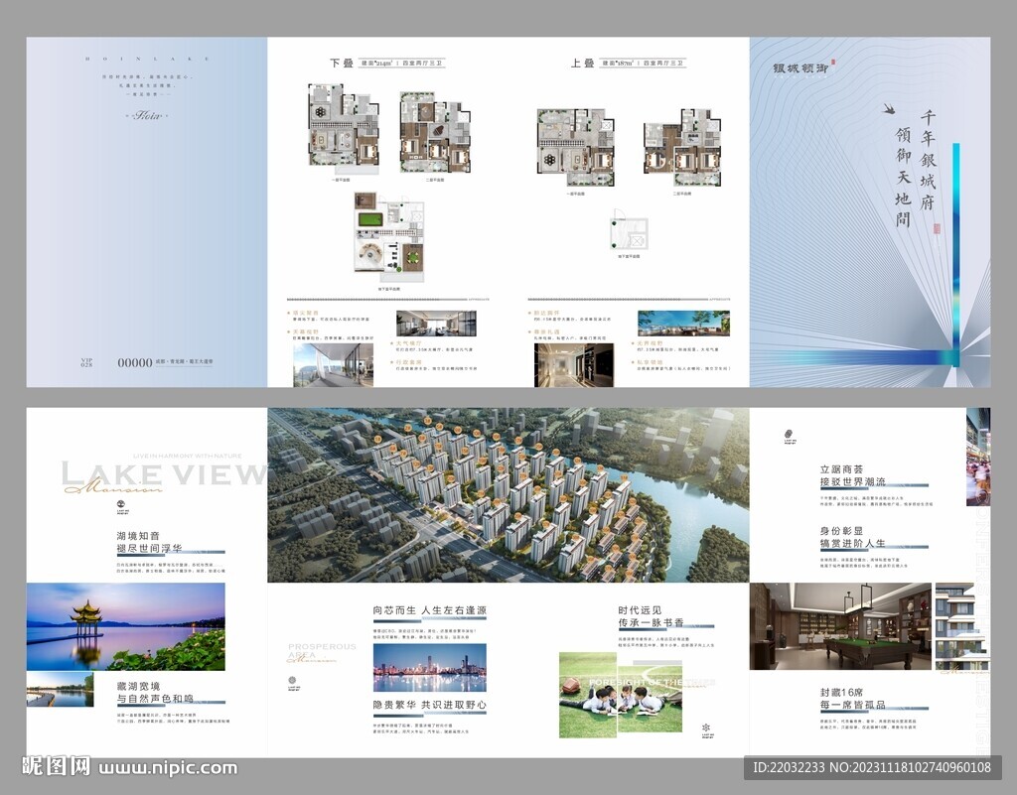Open the 上叠 small basement plan
The width and height of the screenshot is (1017, 795).
coord(629,229)
